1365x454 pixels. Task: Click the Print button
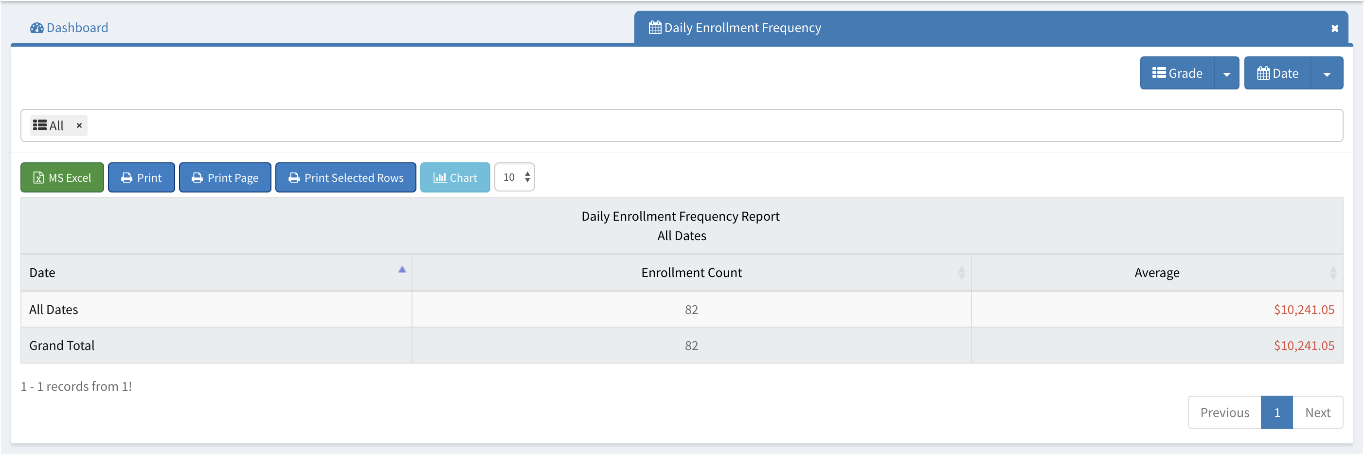coord(141,177)
